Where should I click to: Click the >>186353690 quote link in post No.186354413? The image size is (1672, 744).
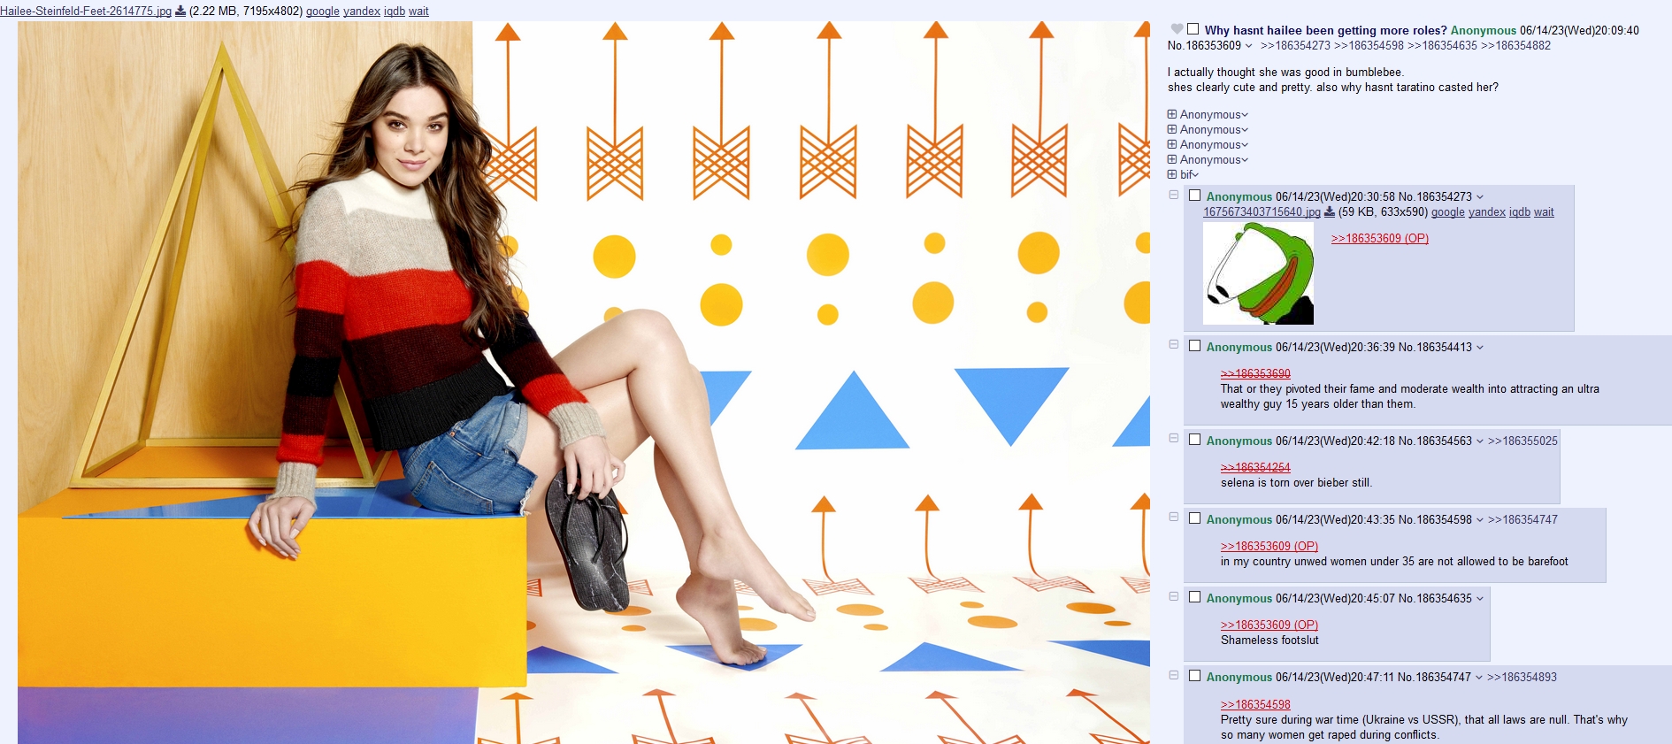coord(1255,373)
